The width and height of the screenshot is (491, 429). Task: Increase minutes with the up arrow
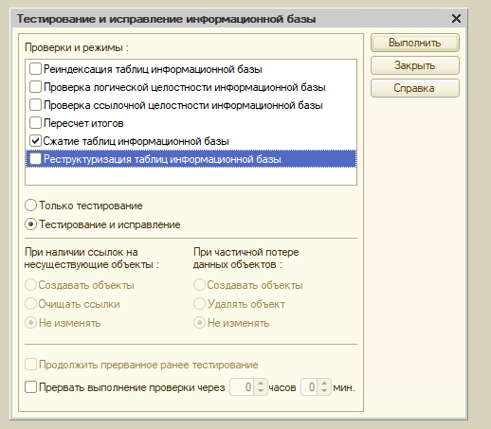click(x=324, y=384)
